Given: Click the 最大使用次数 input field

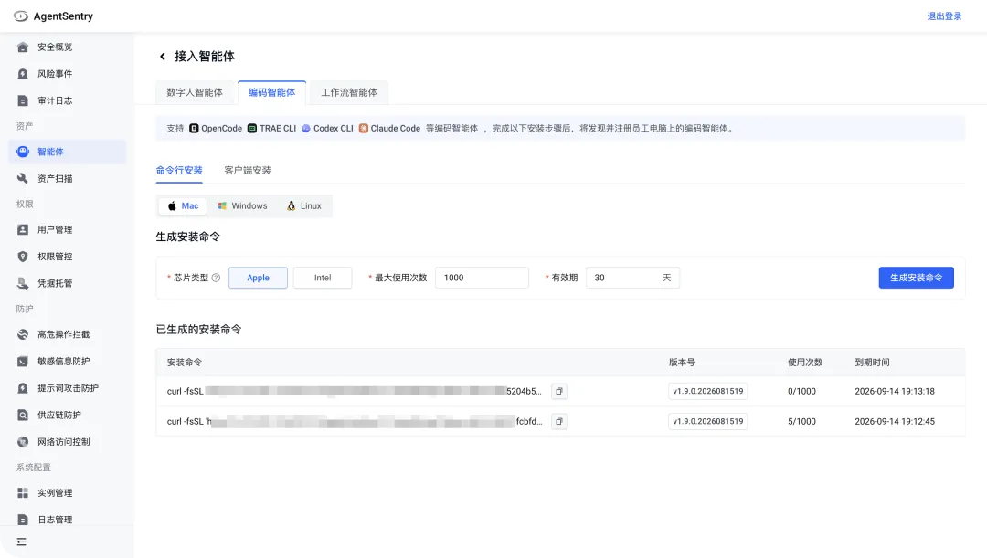Looking at the screenshot, I should coord(482,278).
